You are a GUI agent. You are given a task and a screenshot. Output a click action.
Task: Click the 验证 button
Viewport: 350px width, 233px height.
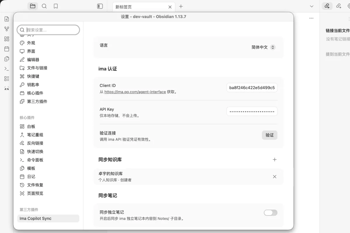tap(269, 135)
